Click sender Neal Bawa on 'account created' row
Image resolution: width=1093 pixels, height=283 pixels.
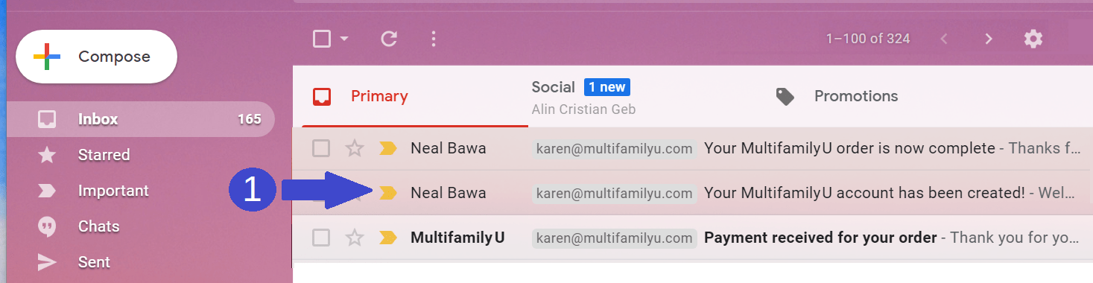448,193
